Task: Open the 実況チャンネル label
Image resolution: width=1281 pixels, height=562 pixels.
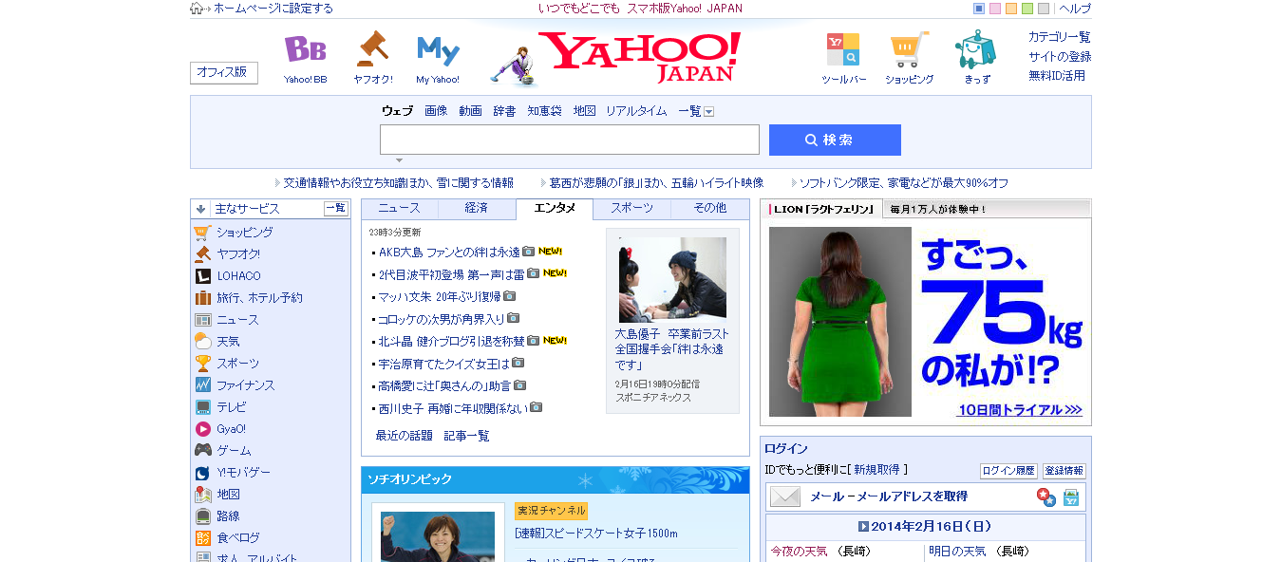Action: [552, 511]
